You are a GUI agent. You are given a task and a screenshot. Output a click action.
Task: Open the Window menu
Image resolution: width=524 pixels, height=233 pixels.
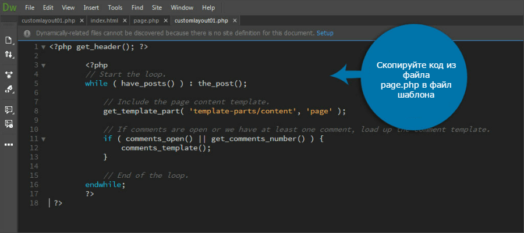[x=182, y=8]
